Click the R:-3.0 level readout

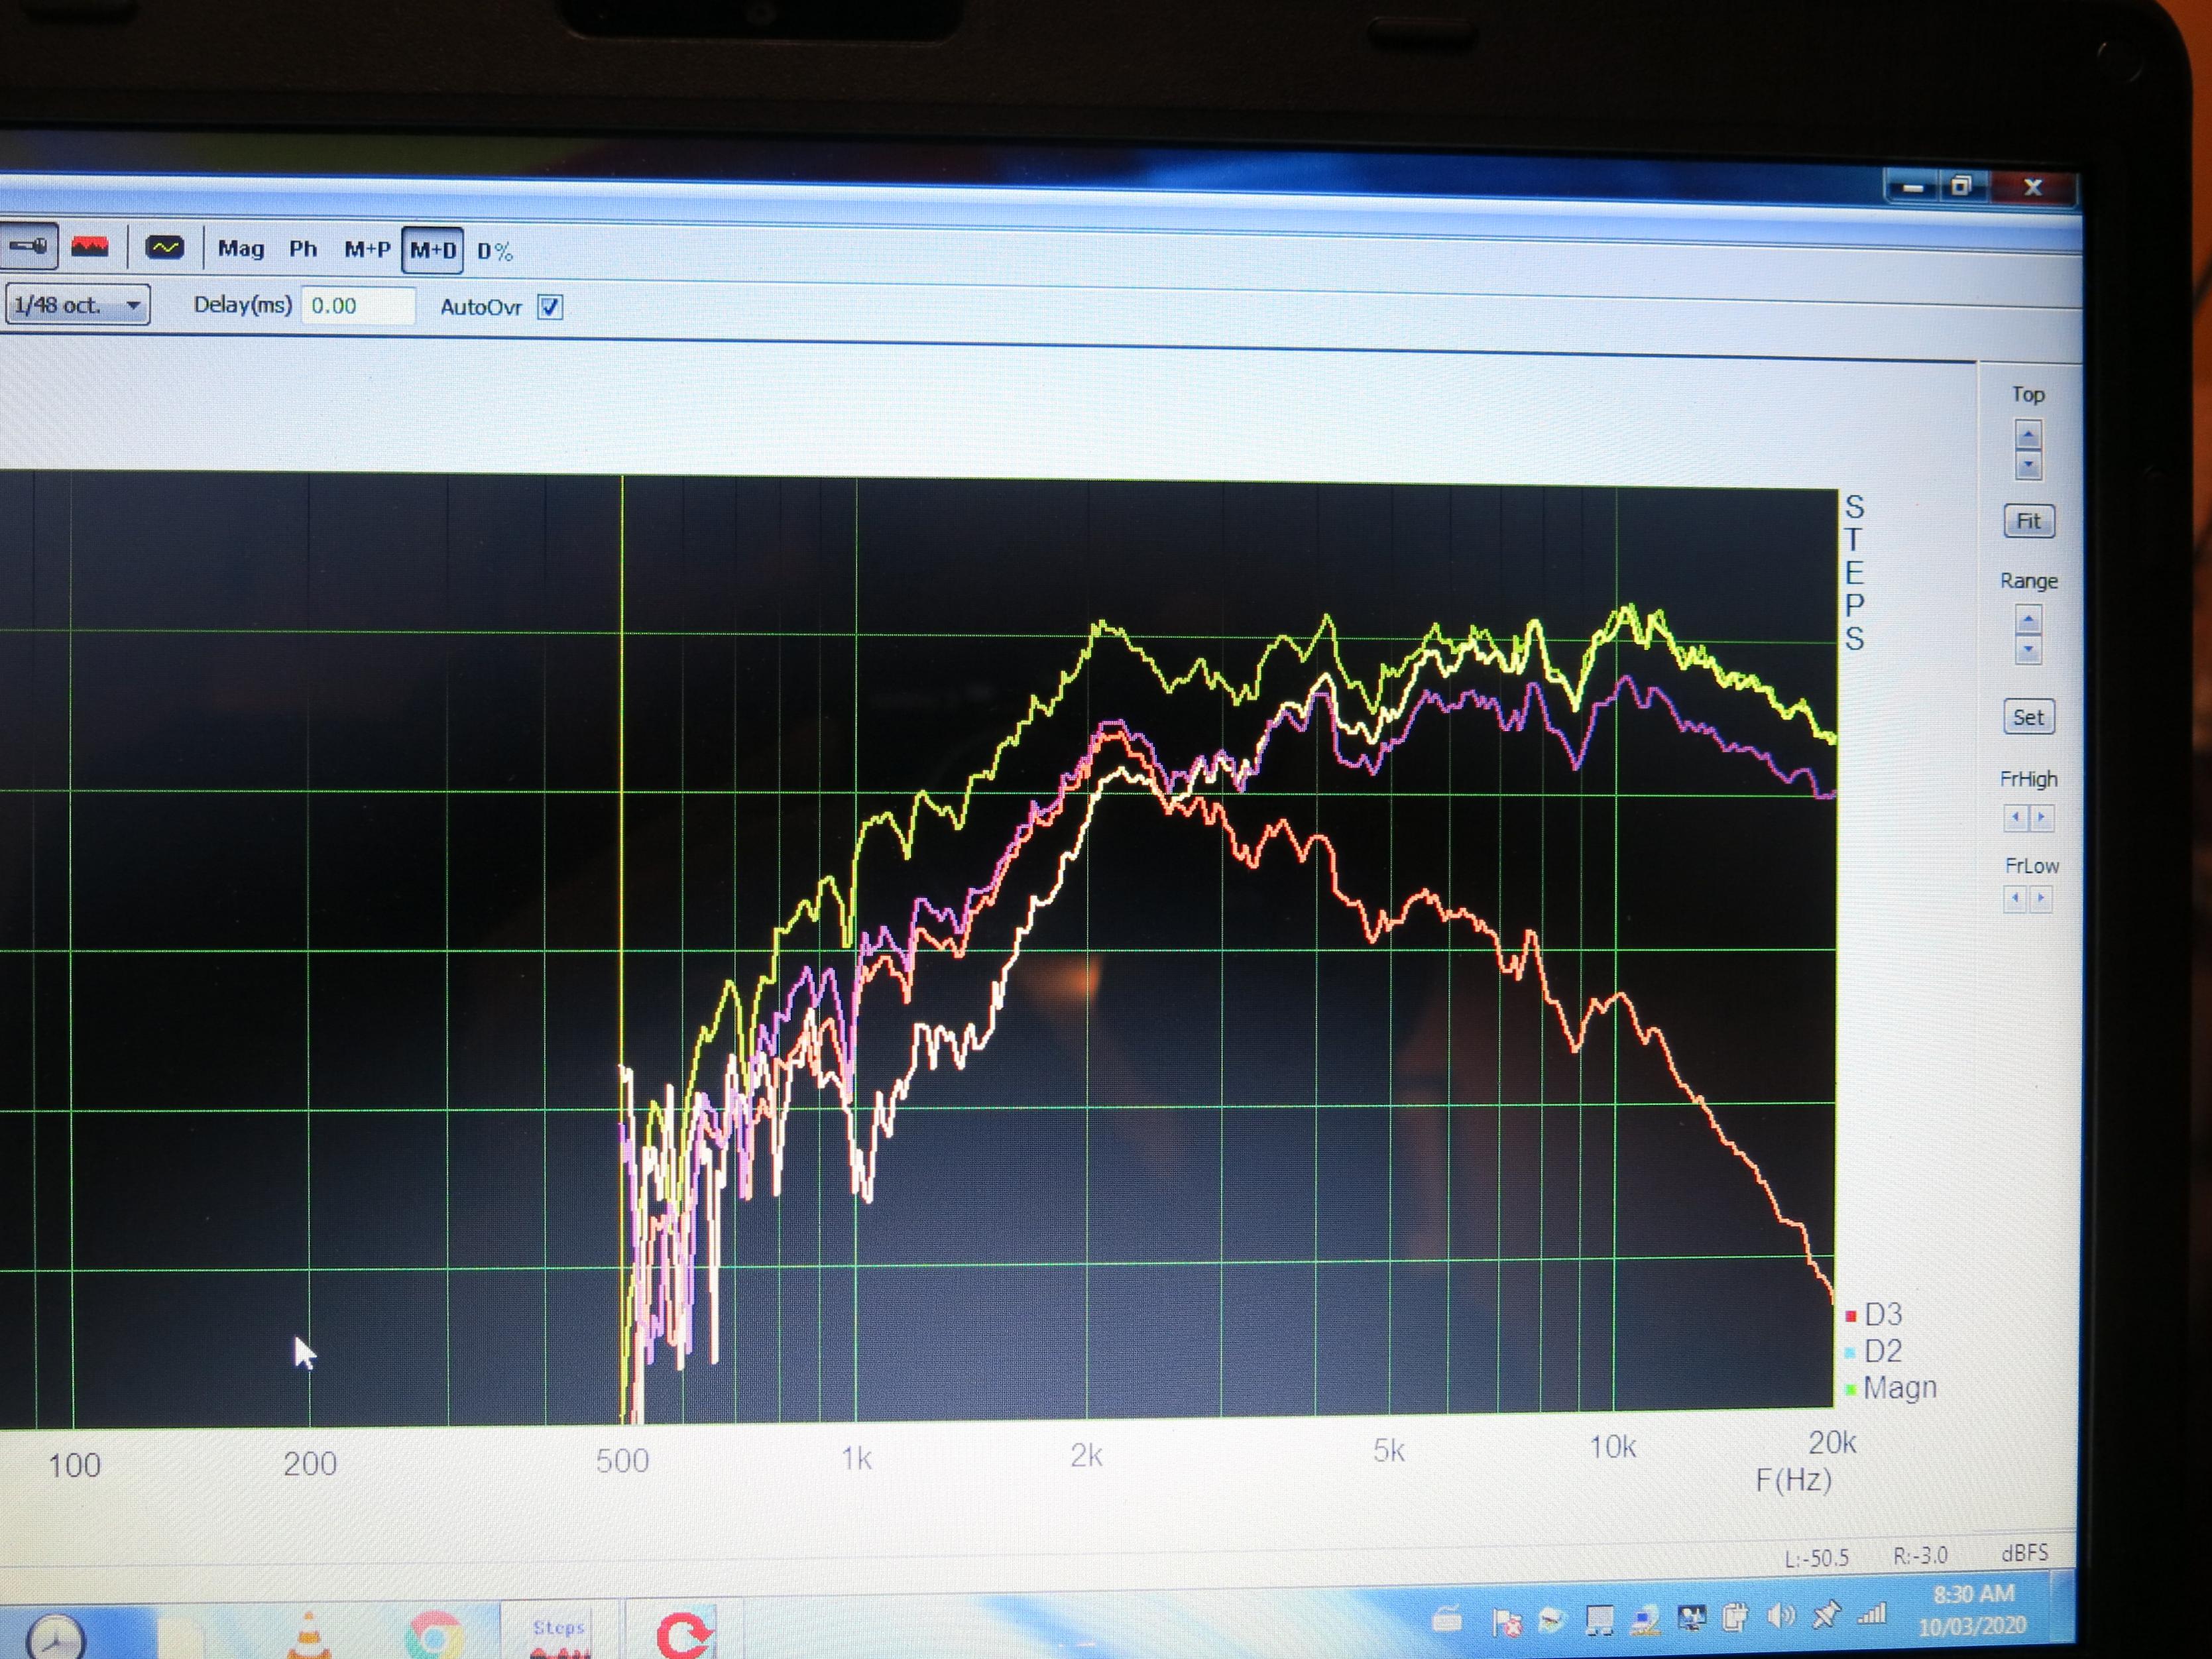(x=1921, y=1556)
